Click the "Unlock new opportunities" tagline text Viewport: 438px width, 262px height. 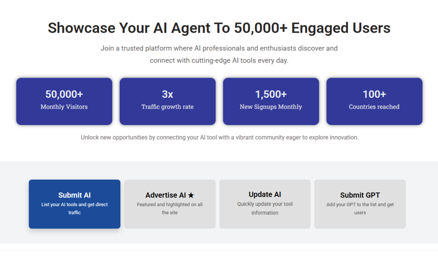click(x=220, y=137)
